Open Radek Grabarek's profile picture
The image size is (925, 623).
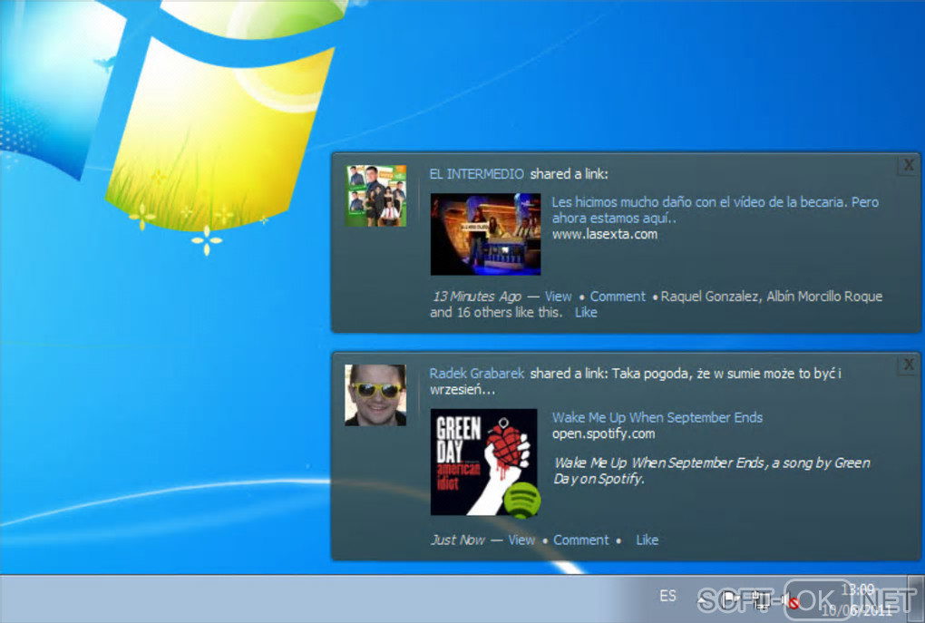point(375,395)
